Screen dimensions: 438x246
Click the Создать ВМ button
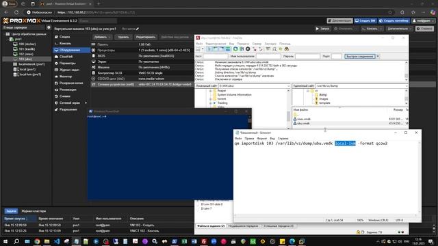pos(365,20)
